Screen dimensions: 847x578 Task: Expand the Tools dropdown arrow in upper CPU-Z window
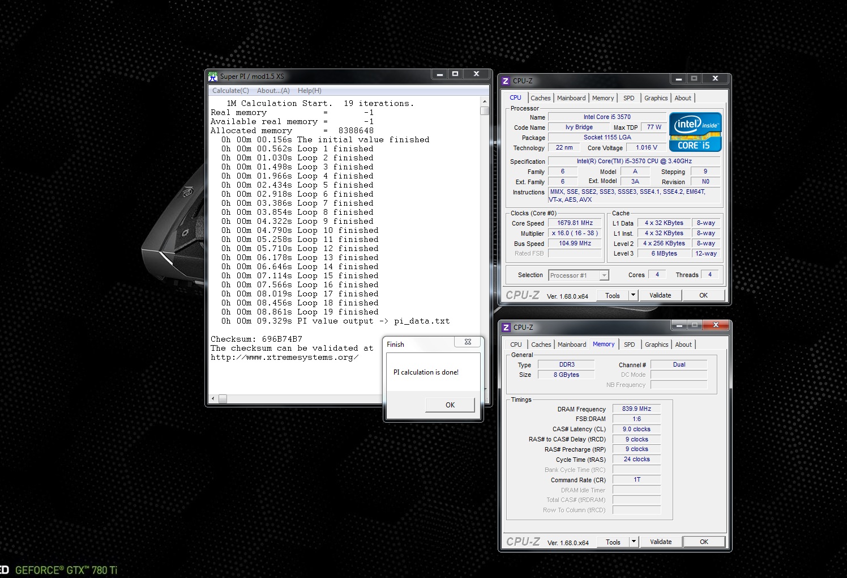(x=634, y=295)
